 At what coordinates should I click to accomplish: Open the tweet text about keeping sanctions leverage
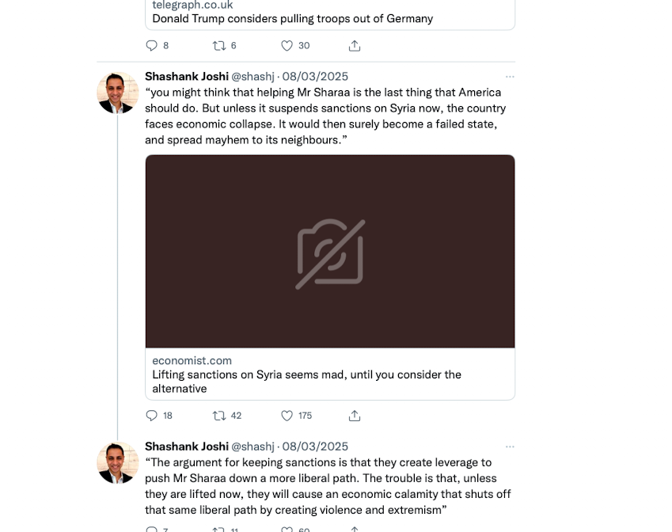pos(328,486)
